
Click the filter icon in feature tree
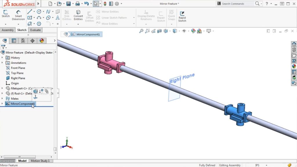click(3, 47)
